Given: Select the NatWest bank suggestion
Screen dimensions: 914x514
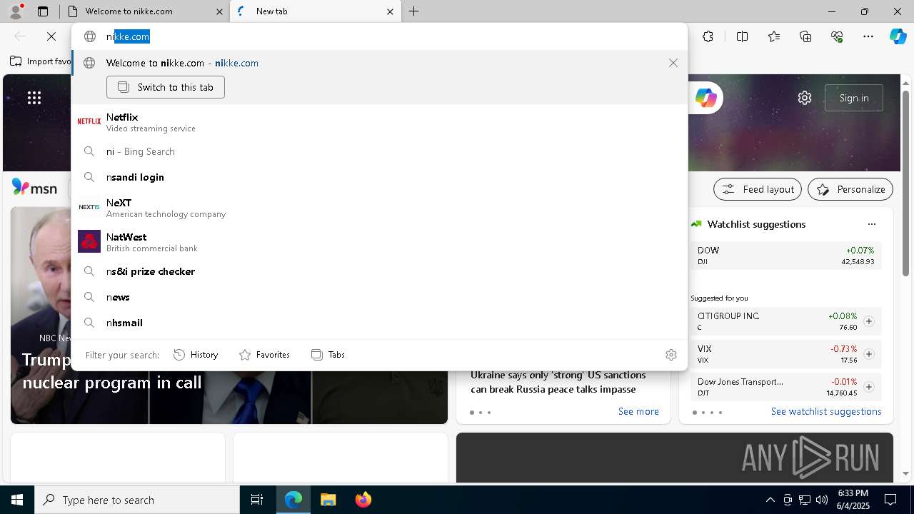Looking at the screenshot, I should point(378,242).
